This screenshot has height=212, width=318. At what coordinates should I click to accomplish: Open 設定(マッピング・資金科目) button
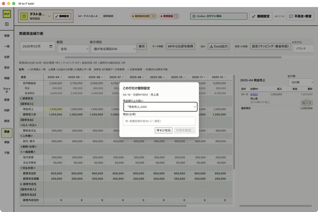[270, 46]
